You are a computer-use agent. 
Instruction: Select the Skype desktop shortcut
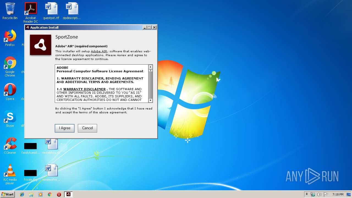point(10,119)
